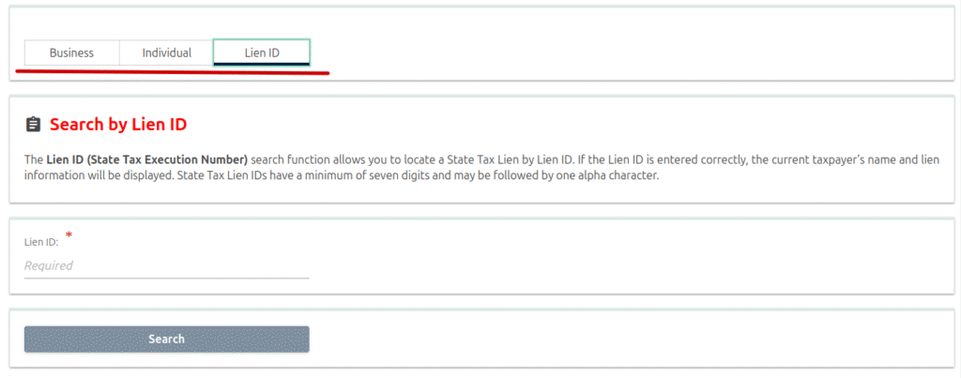The image size is (961, 378).
Task: Focus the Lien ID input field
Action: tap(166, 265)
